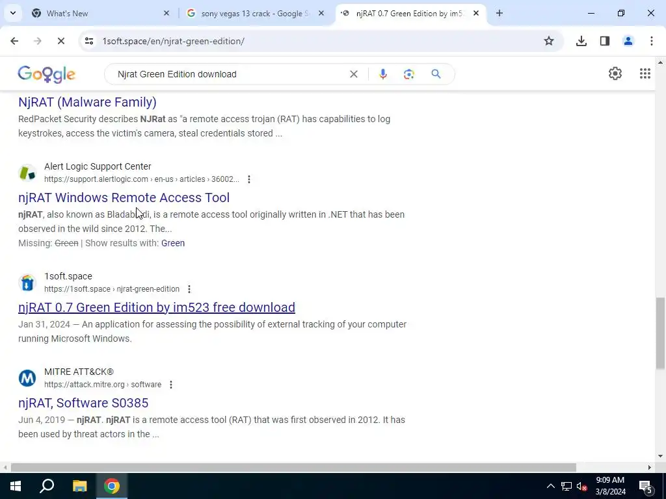Click the 1soft.space njrat-green-edition breadcrumb
Image resolution: width=666 pixels, height=499 pixels.
coord(112,289)
